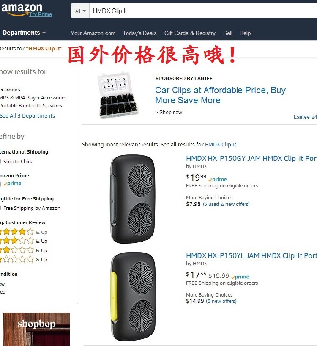The height and width of the screenshot is (346, 317).
Task: Click the Try Prime link under logo
Action: point(41,14)
